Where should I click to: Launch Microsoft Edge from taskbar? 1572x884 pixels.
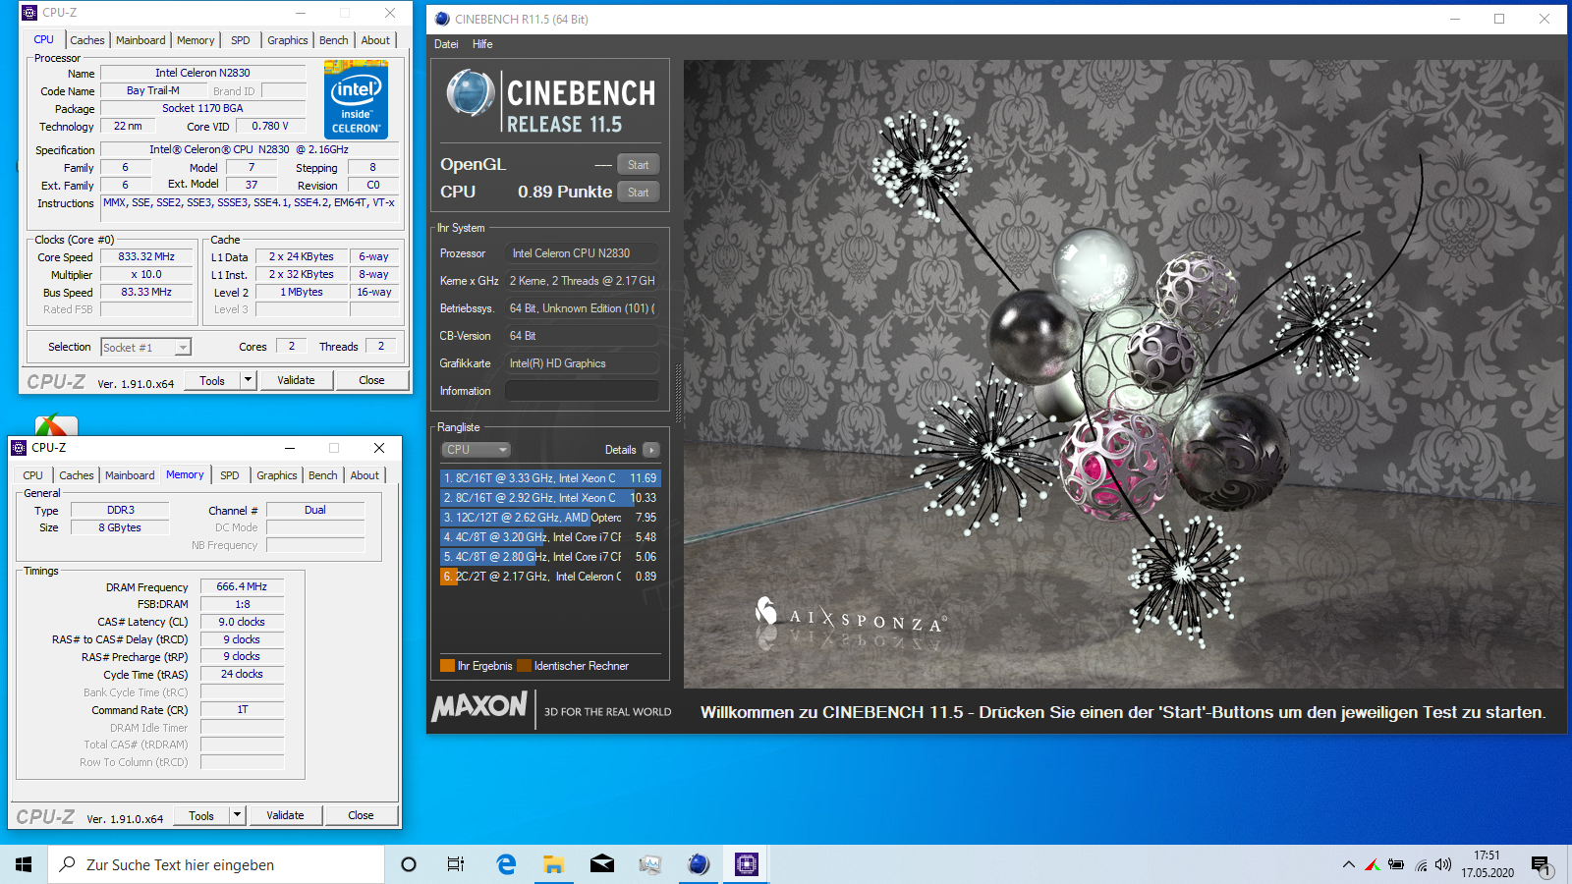(x=506, y=864)
